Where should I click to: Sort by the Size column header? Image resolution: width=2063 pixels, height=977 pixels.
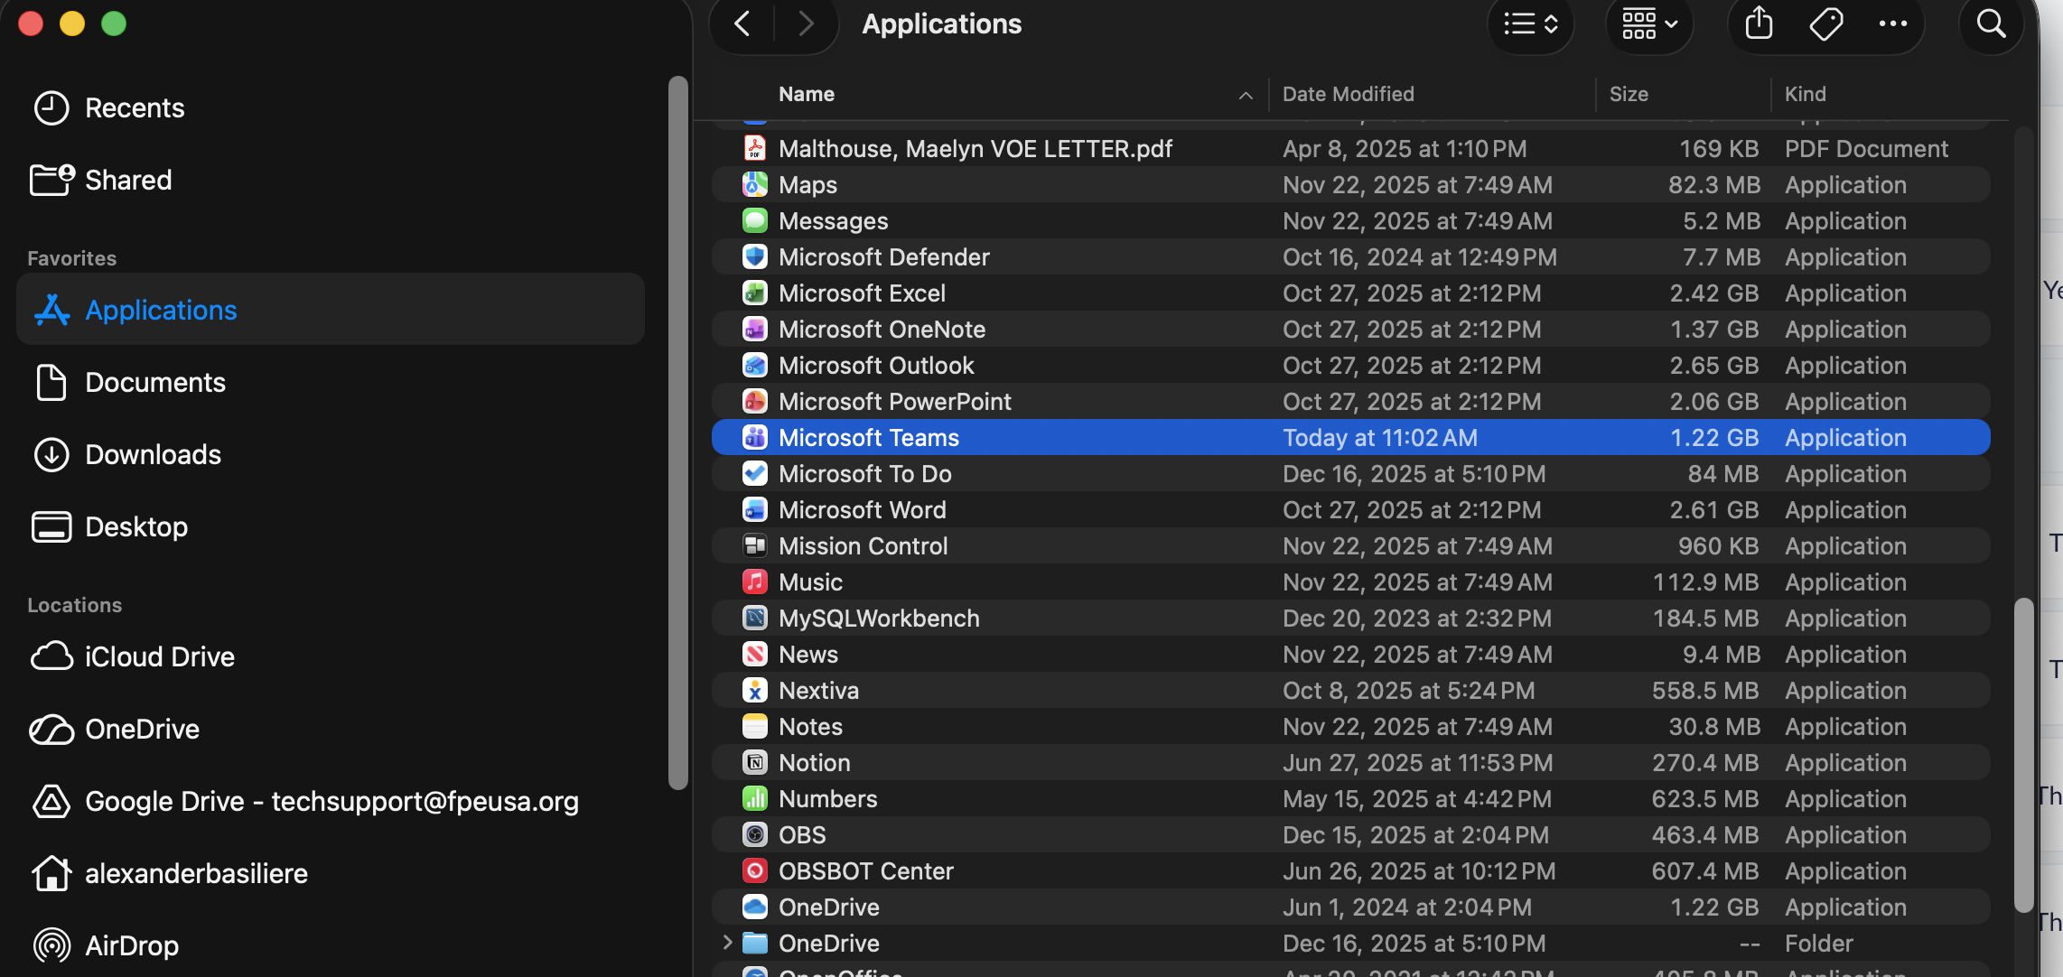pos(1628,94)
